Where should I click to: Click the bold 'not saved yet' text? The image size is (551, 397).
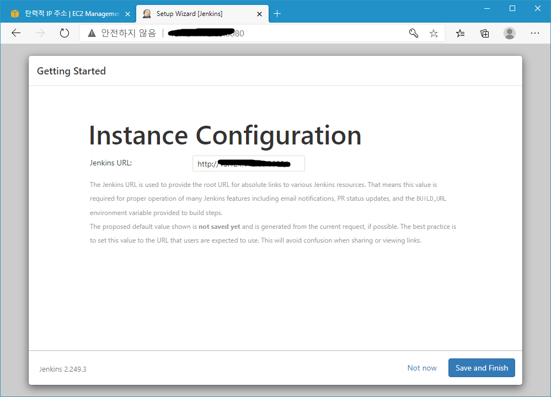220,227
